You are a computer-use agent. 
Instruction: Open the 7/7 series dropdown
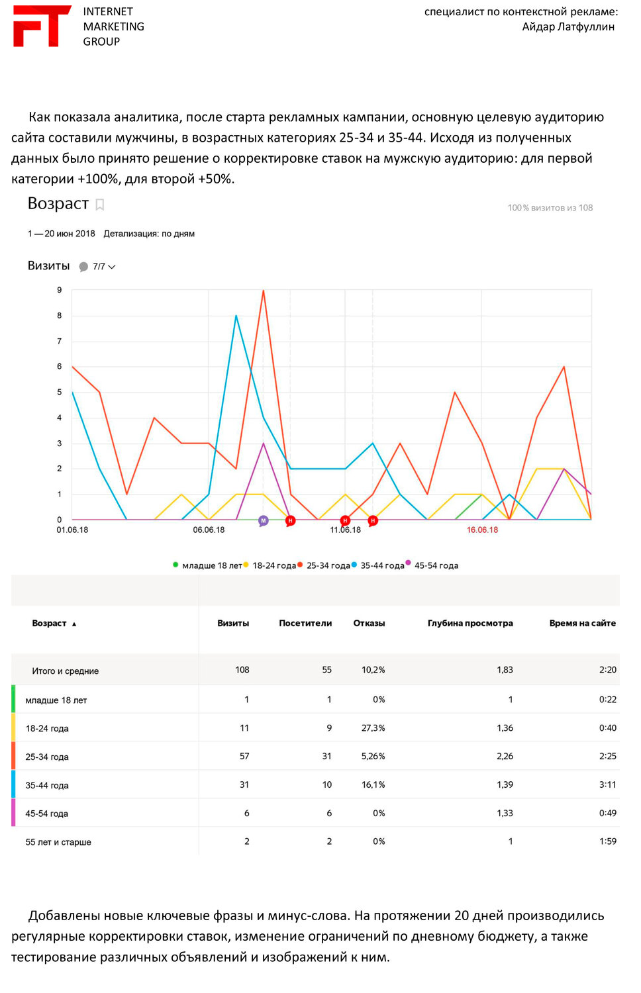(x=104, y=267)
